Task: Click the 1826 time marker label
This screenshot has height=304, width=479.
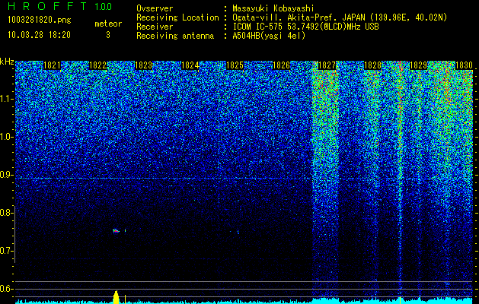Action: pyautogui.click(x=281, y=65)
